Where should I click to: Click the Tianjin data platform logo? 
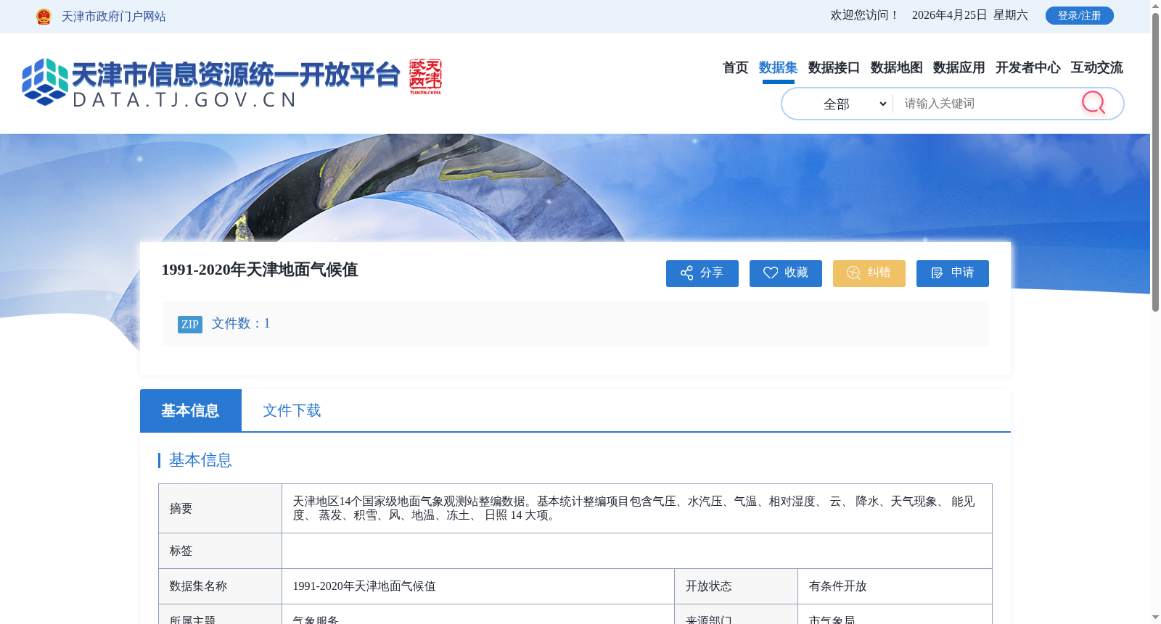[x=210, y=83]
